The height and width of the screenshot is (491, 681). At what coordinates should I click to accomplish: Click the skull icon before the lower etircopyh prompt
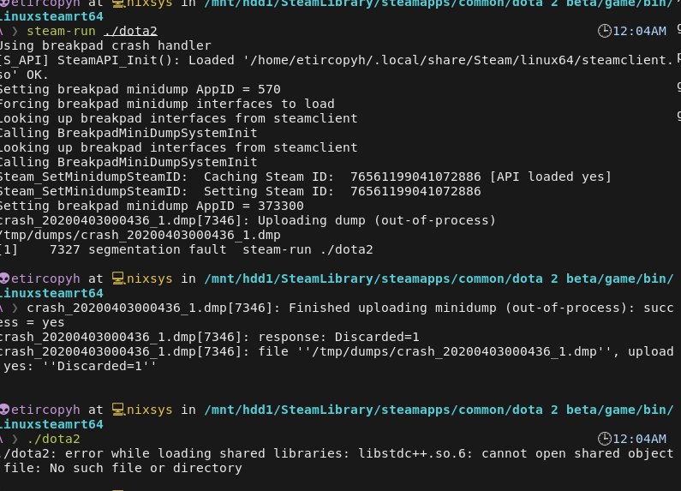[4, 410]
